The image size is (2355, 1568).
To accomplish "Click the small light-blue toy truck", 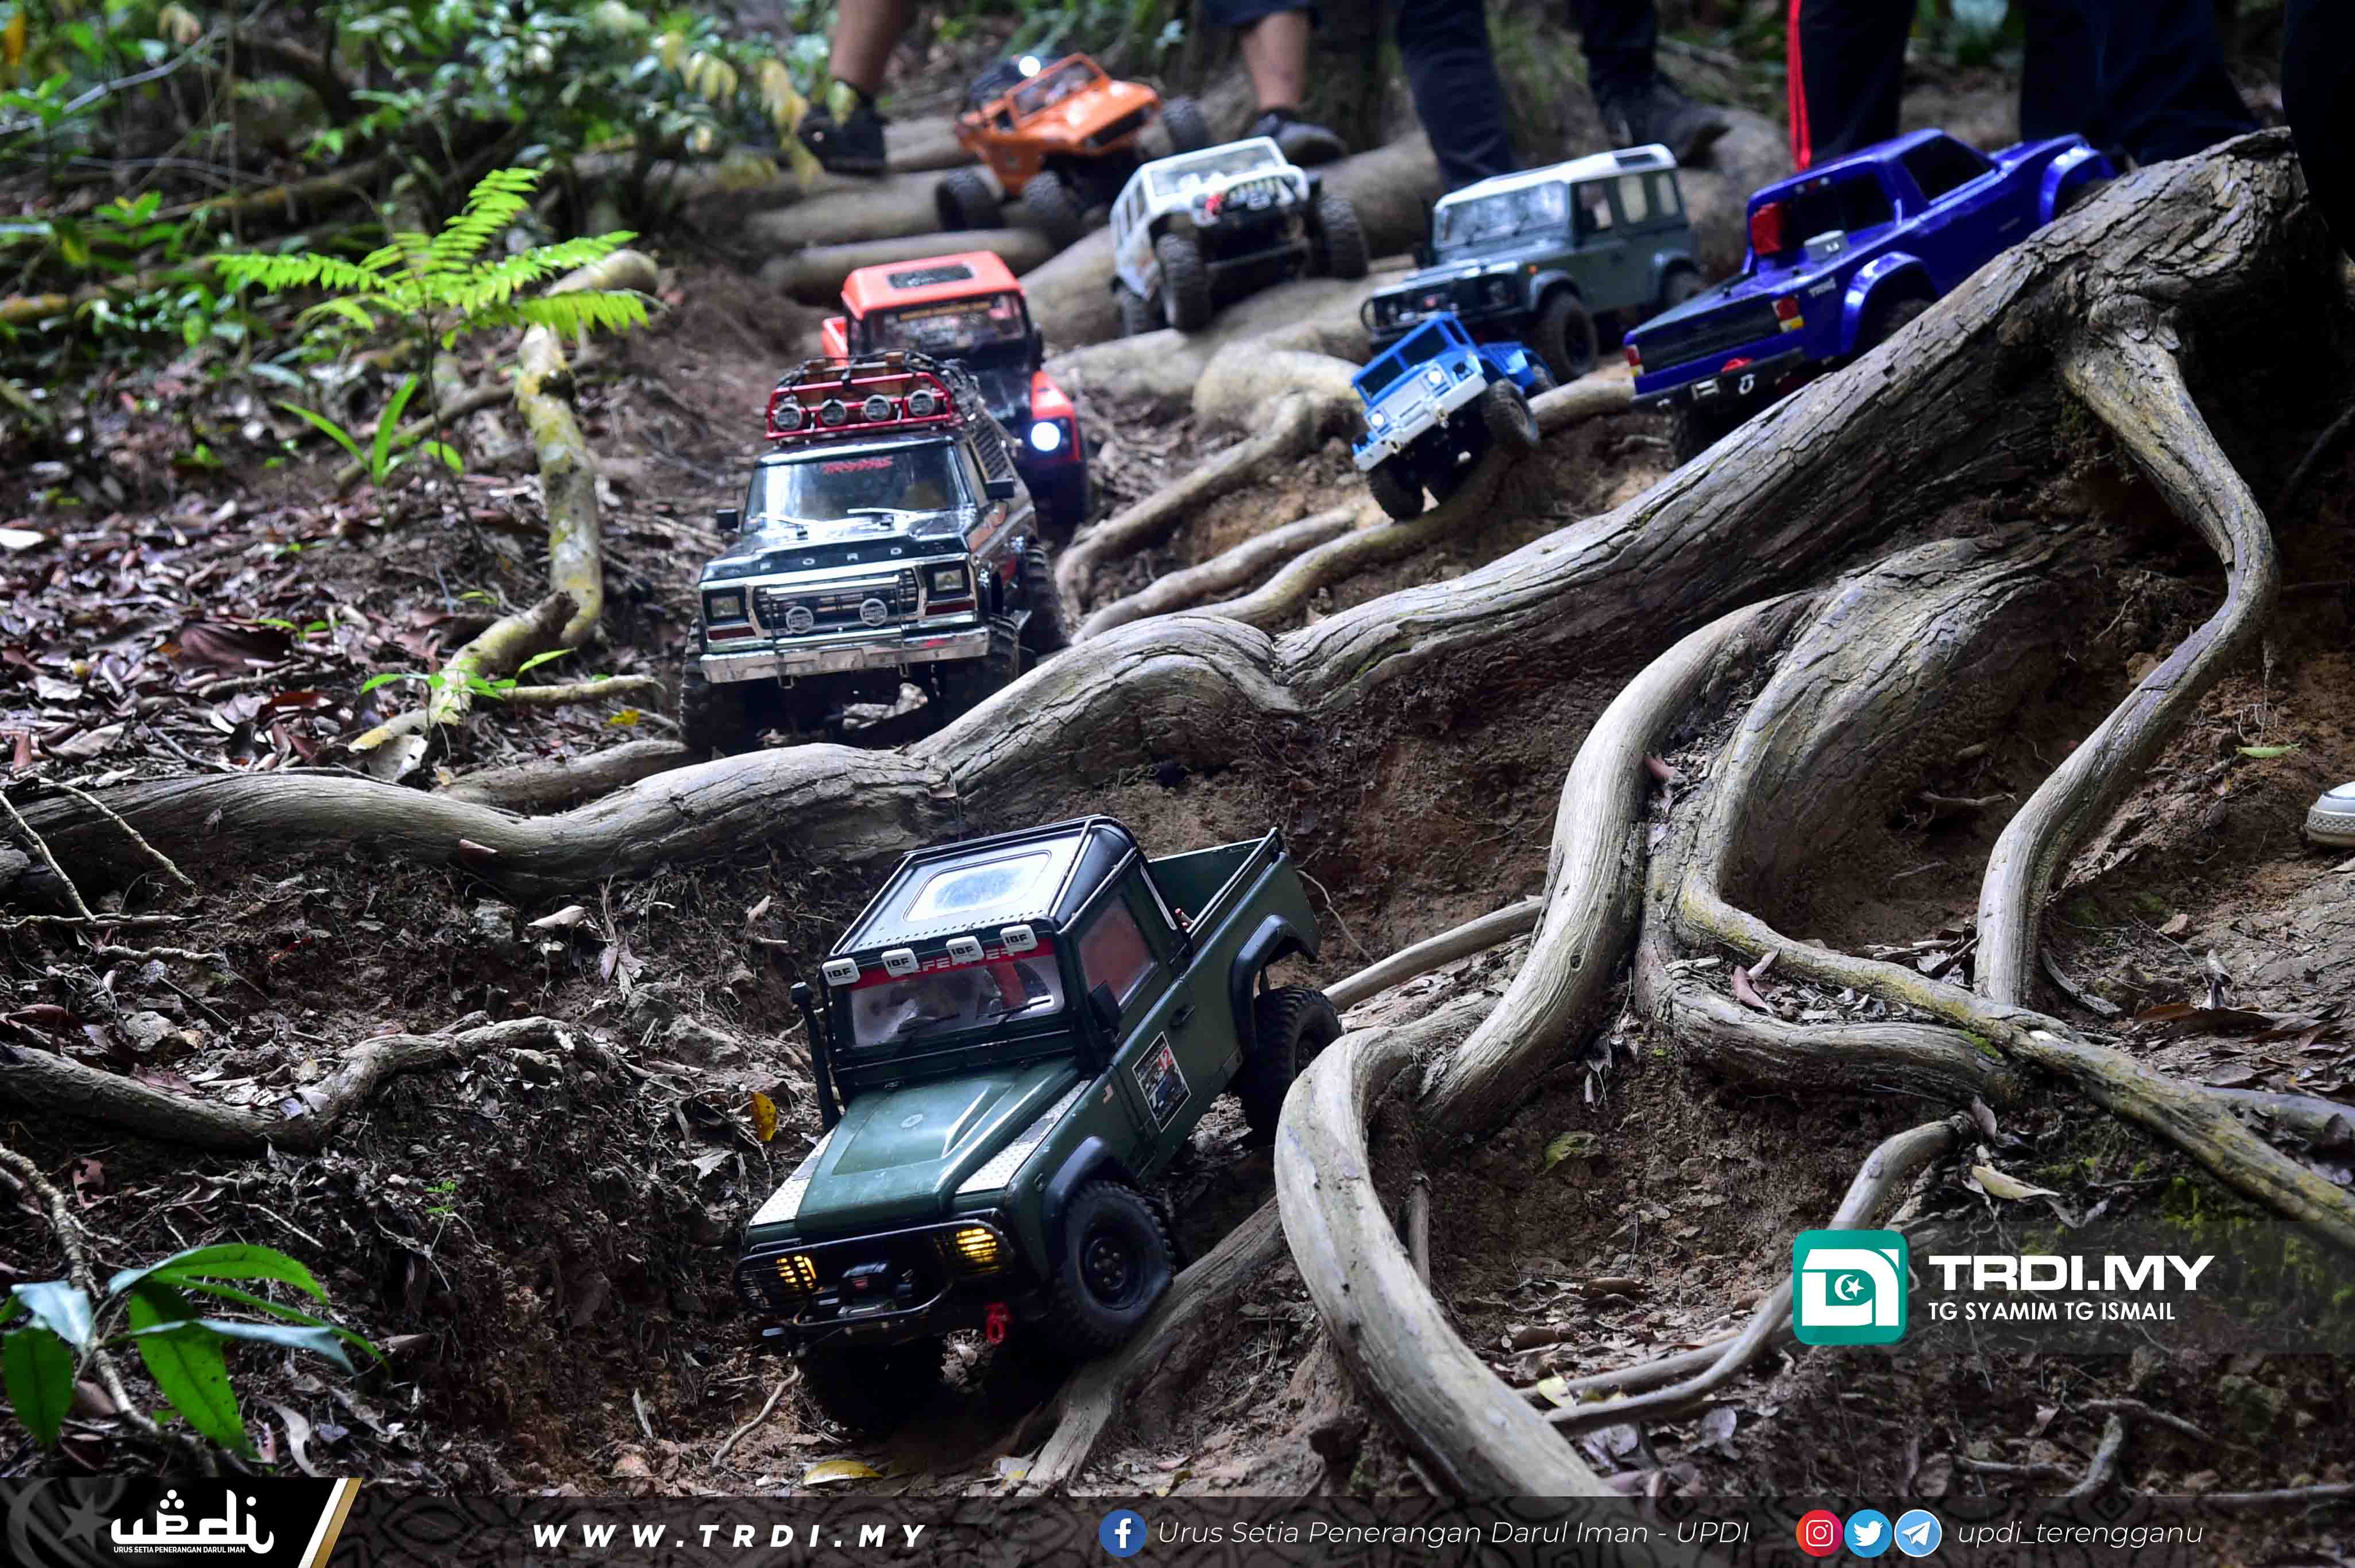I will (1439, 410).
